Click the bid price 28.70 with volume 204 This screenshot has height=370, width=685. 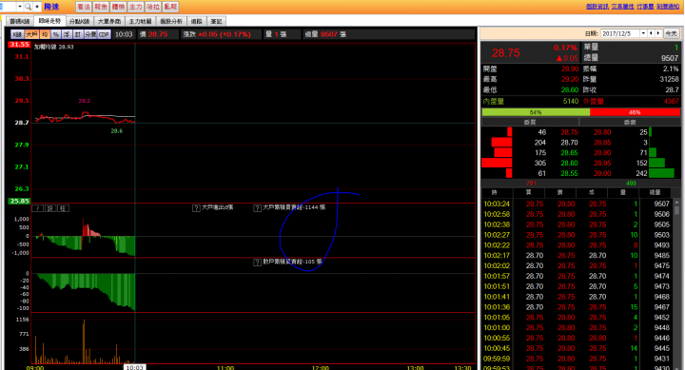click(x=569, y=143)
